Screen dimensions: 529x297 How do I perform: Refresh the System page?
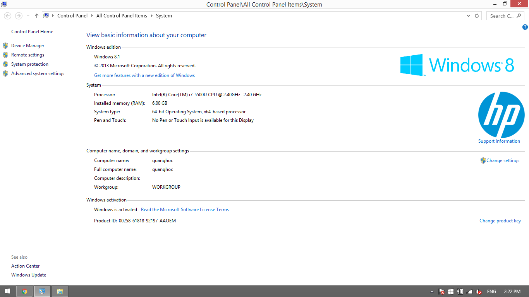477,16
